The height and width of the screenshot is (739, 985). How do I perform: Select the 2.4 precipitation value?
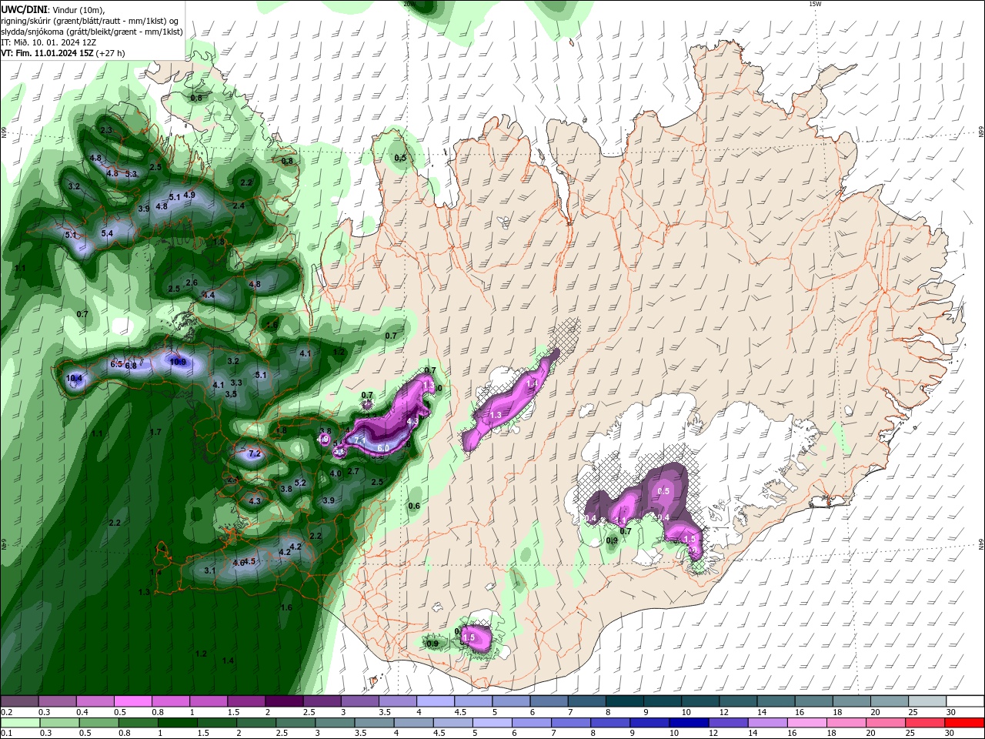(x=239, y=206)
